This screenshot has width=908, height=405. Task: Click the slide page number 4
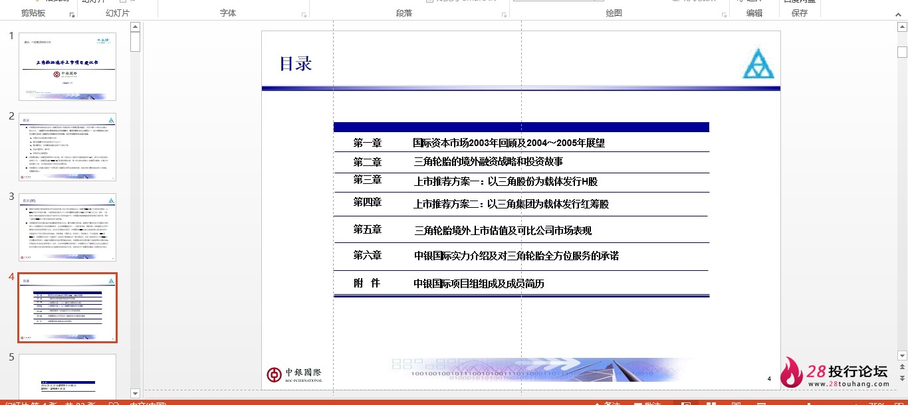769,378
